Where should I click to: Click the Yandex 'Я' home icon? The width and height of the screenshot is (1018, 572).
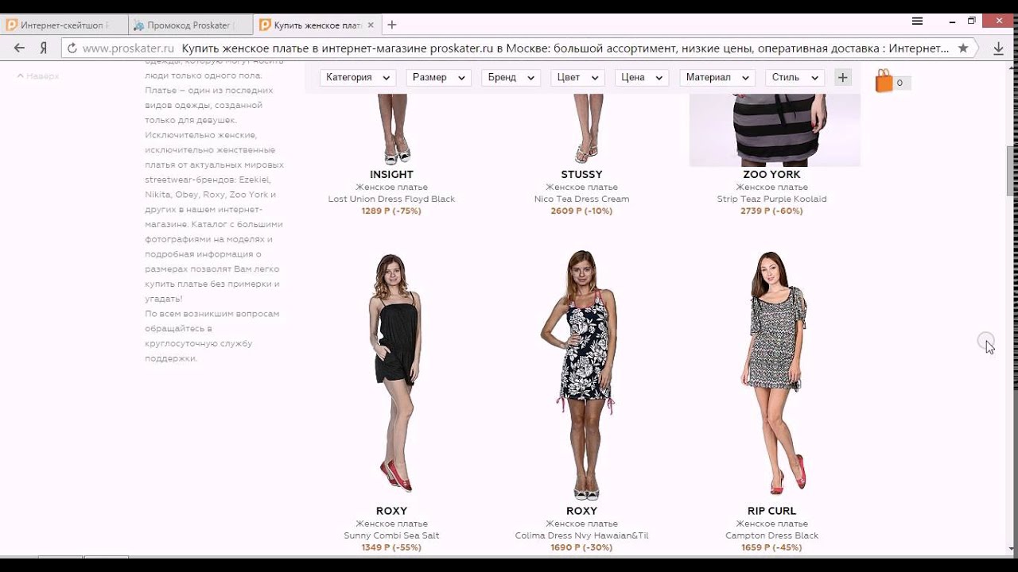coord(44,48)
